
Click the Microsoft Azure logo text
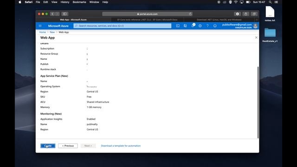58,26
